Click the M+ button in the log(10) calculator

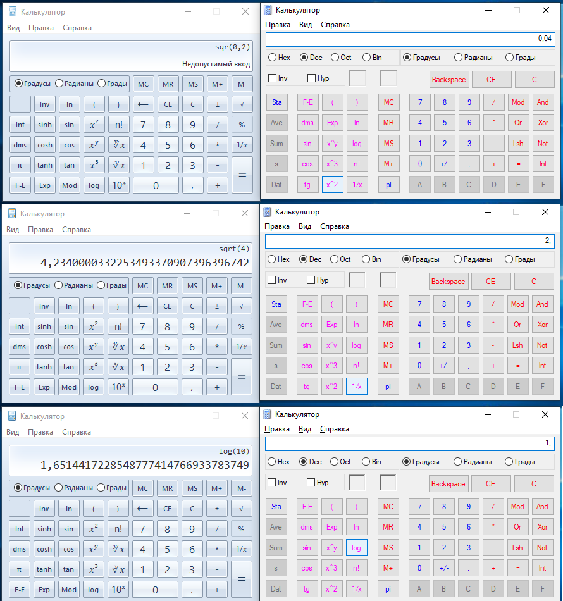pyautogui.click(x=217, y=488)
